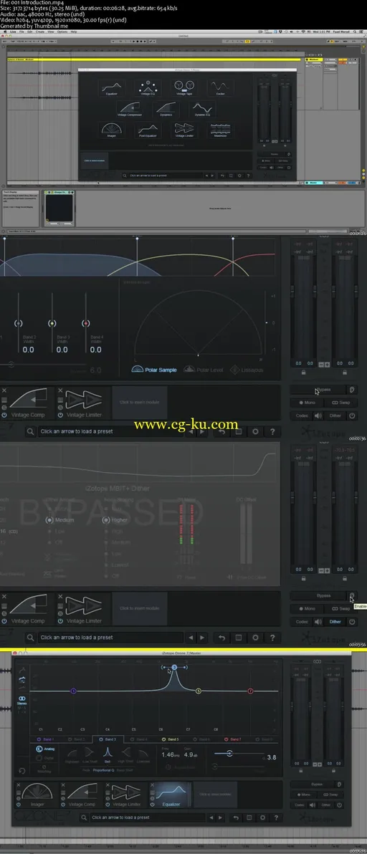Select Vintage Limiter module in the Bypassed frame

tap(84, 608)
